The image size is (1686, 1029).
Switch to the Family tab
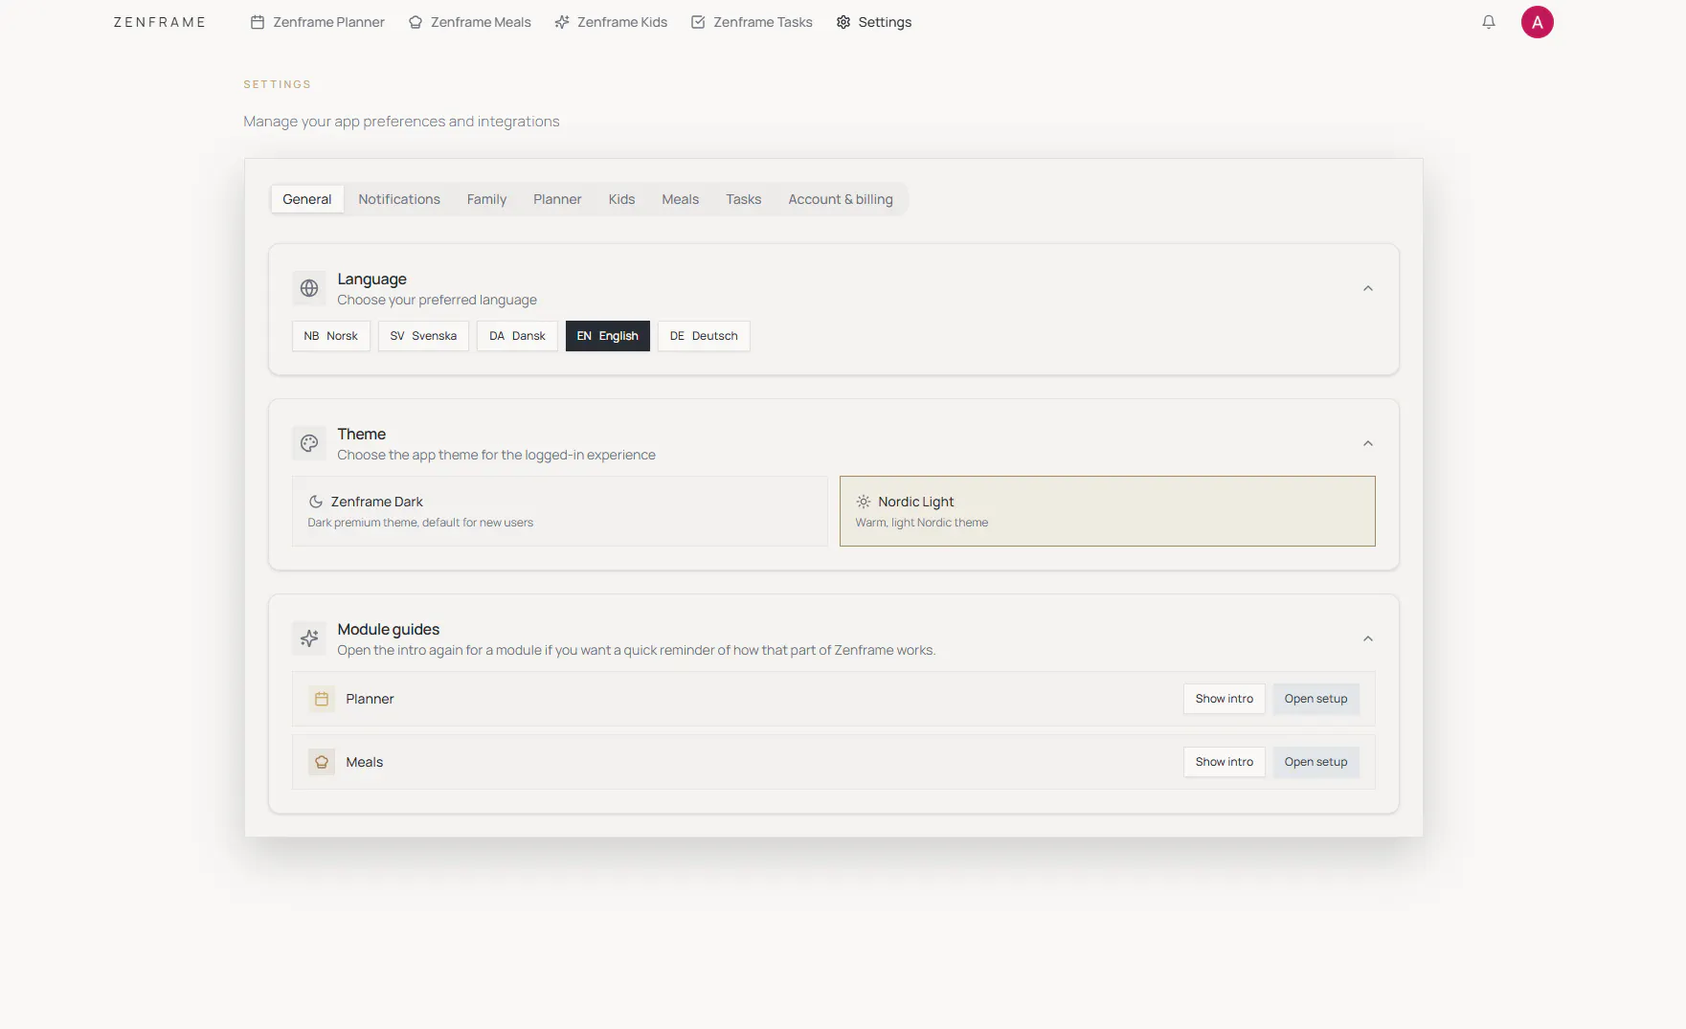pos(486,199)
